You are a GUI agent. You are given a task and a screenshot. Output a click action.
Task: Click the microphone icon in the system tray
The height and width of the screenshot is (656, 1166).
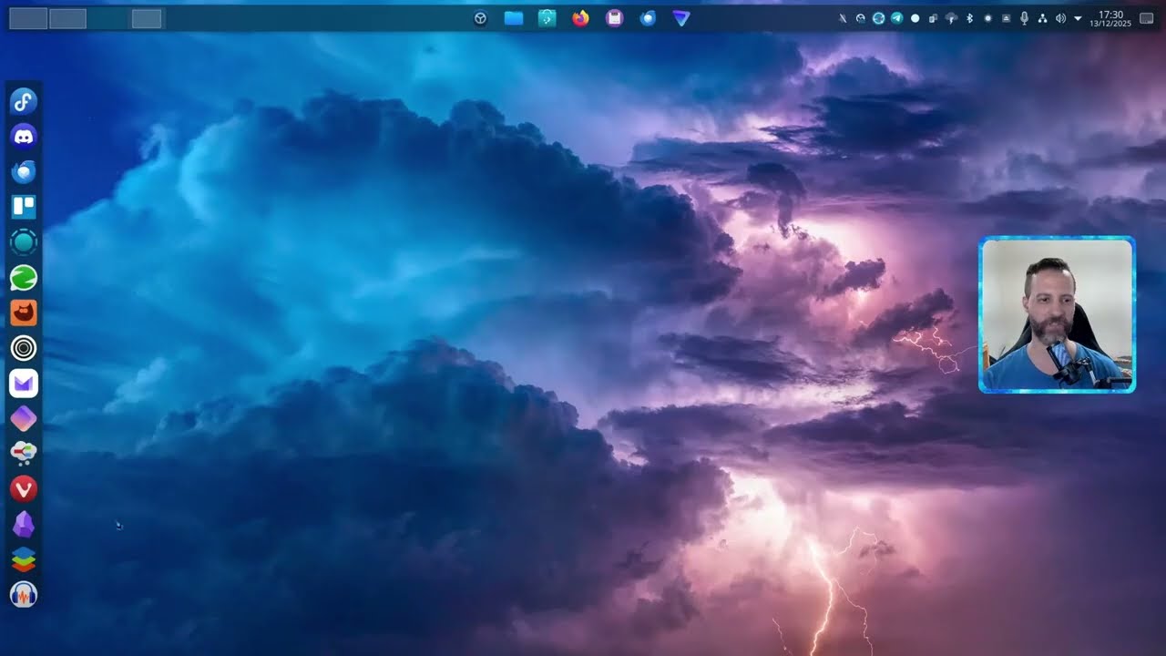coord(1024,18)
